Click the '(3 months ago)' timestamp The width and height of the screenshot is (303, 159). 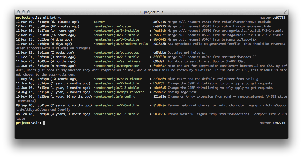coord(63,57)
